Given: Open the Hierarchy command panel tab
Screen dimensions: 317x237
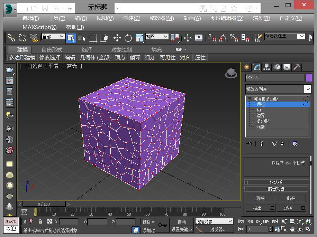Looking at the screenshot, I should 267,67.
